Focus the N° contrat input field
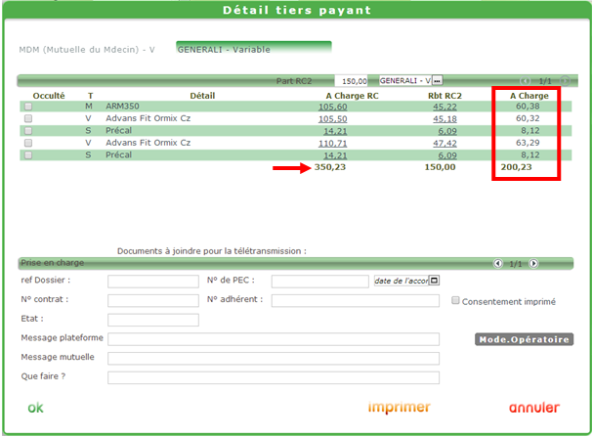Screen dimensions: 593x437 click(x=153, y=300)
